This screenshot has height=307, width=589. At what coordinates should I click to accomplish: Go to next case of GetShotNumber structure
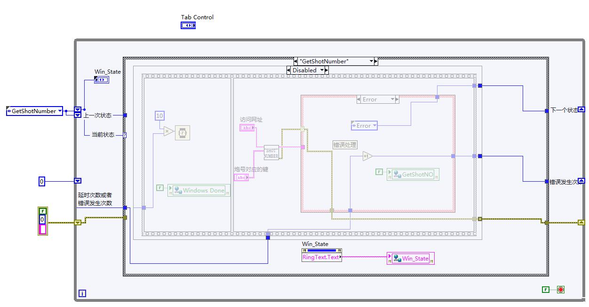click(376, 61)
